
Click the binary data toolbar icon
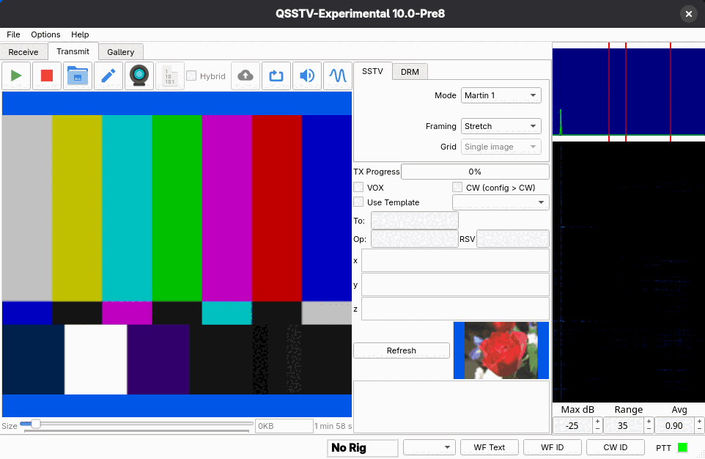click(169, 76)
